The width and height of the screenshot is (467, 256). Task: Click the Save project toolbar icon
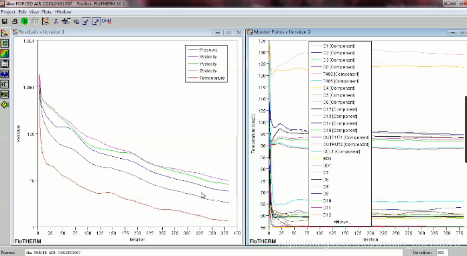(x=5, y=21)
